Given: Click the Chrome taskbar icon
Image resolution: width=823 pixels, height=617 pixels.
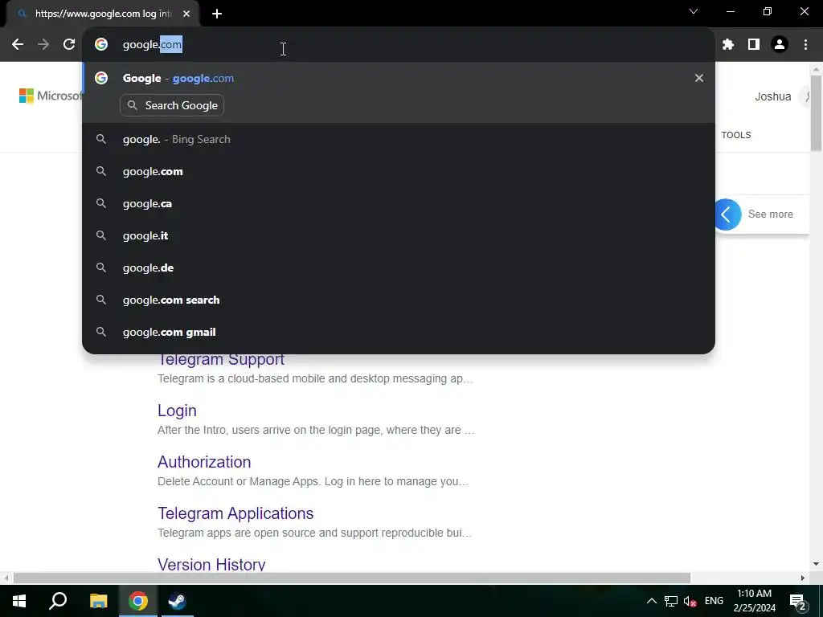Looking at the screenshot, I should pos(138,601).
